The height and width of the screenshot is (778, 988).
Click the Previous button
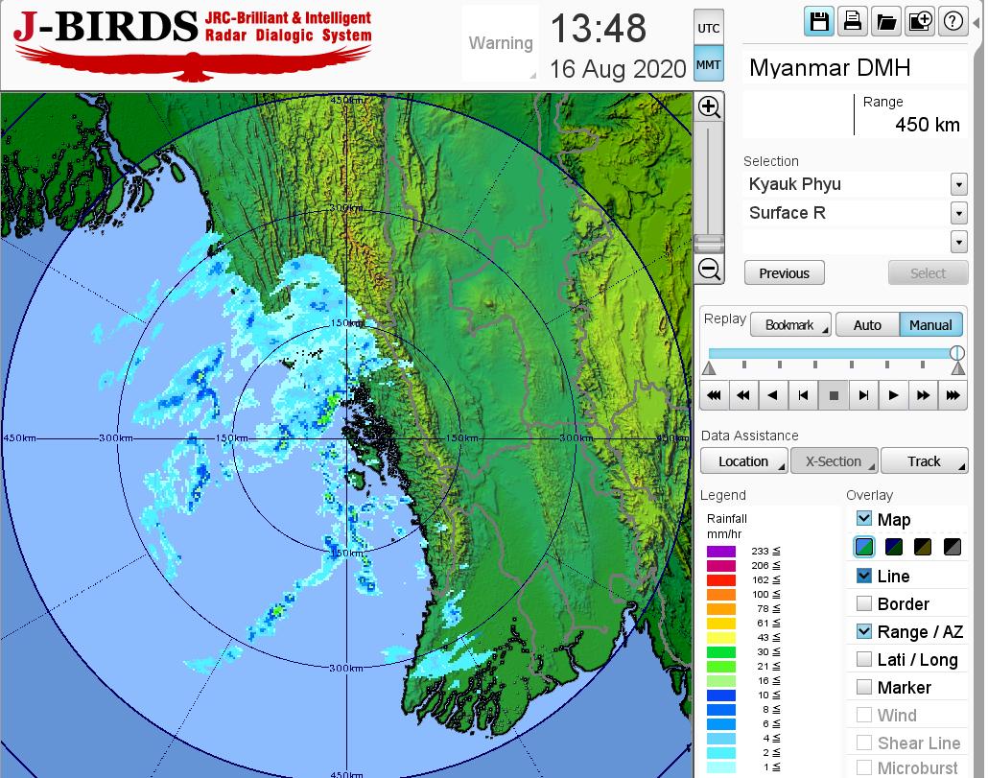(784, 273)
